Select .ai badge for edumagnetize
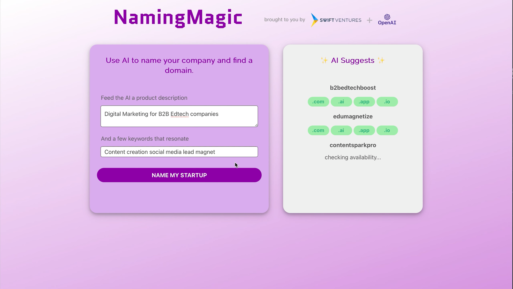513x289 pixels. tap(341, 130)
